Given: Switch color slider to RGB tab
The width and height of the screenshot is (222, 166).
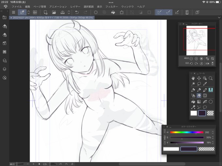Looking at the screenshot, I should [165, 131].
